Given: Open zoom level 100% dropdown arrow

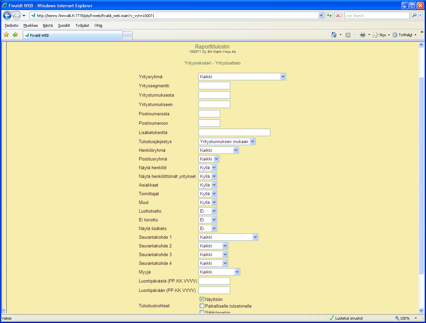Looking at the screenshot, I should click(x=416, y=318).
